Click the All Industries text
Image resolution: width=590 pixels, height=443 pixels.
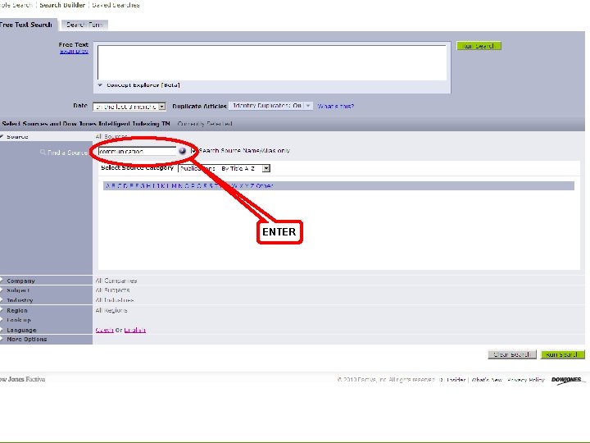pos(115,300)
